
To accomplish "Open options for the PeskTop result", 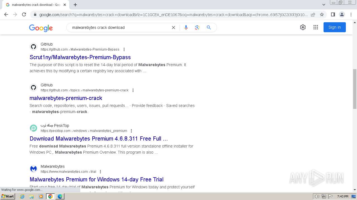I will (x=131, y=131).
